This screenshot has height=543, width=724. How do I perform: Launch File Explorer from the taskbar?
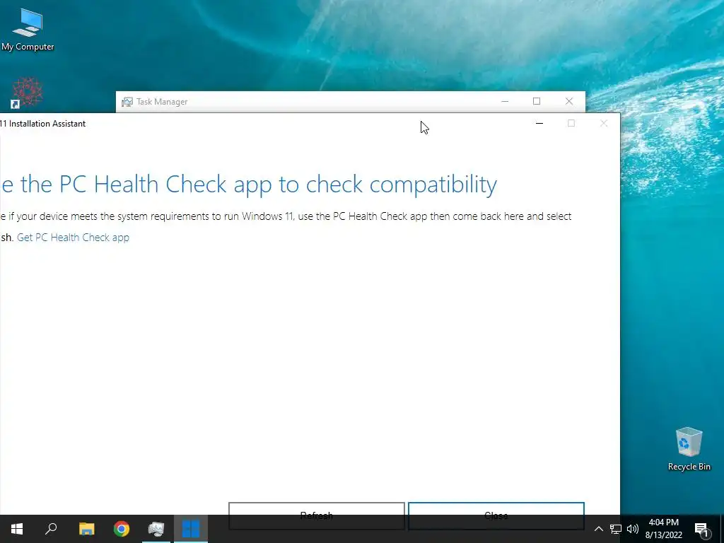tap(86, 529)
